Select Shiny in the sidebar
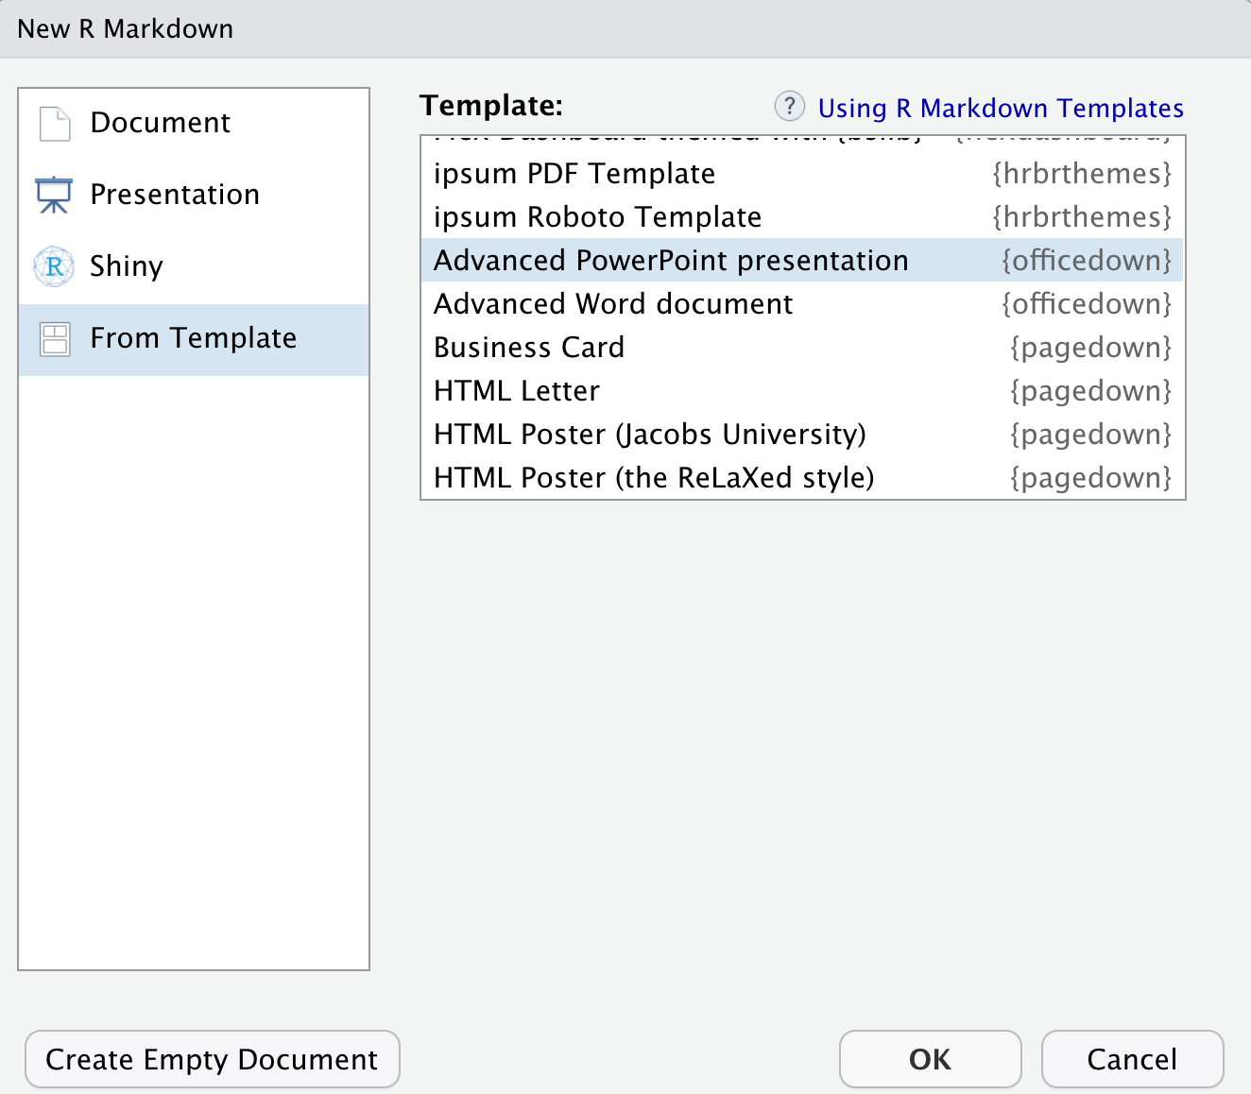This screenshot has height=1094, width=1251. [x=194, y=266]
